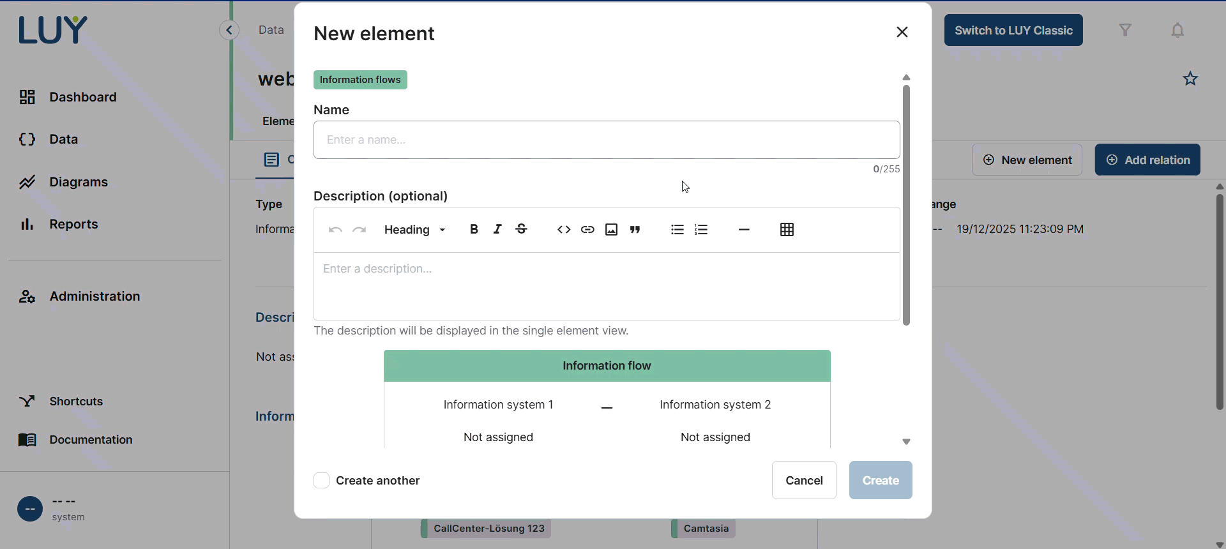This screenshot has width=1226, height=549.
Task: Open the Heading style dropdown
Action: (x=415, y=230)
